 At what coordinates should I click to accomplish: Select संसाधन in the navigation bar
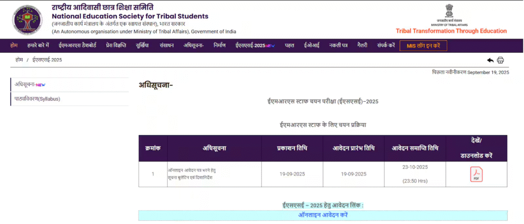(167, 46)
